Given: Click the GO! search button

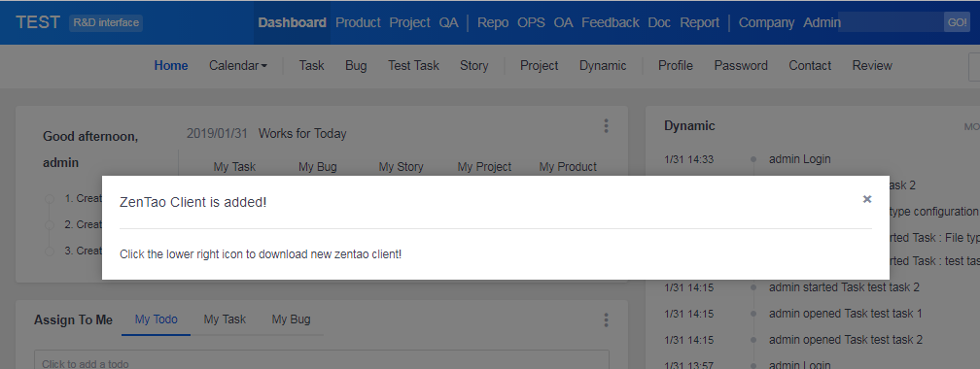Looking at the screenshot, I should (x=957, y=22).
